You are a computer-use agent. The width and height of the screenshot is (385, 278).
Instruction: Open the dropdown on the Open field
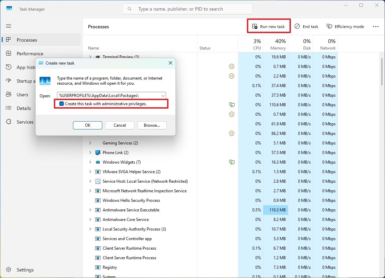coord(163,96)
